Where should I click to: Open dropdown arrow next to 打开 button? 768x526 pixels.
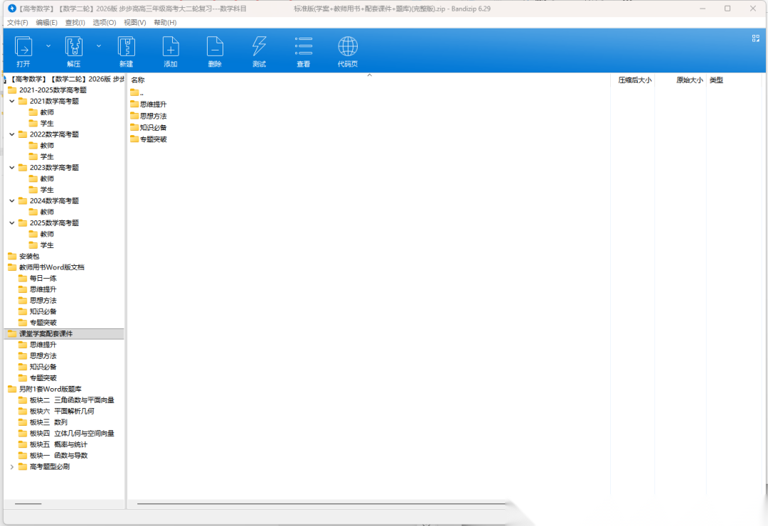point(48,45)
